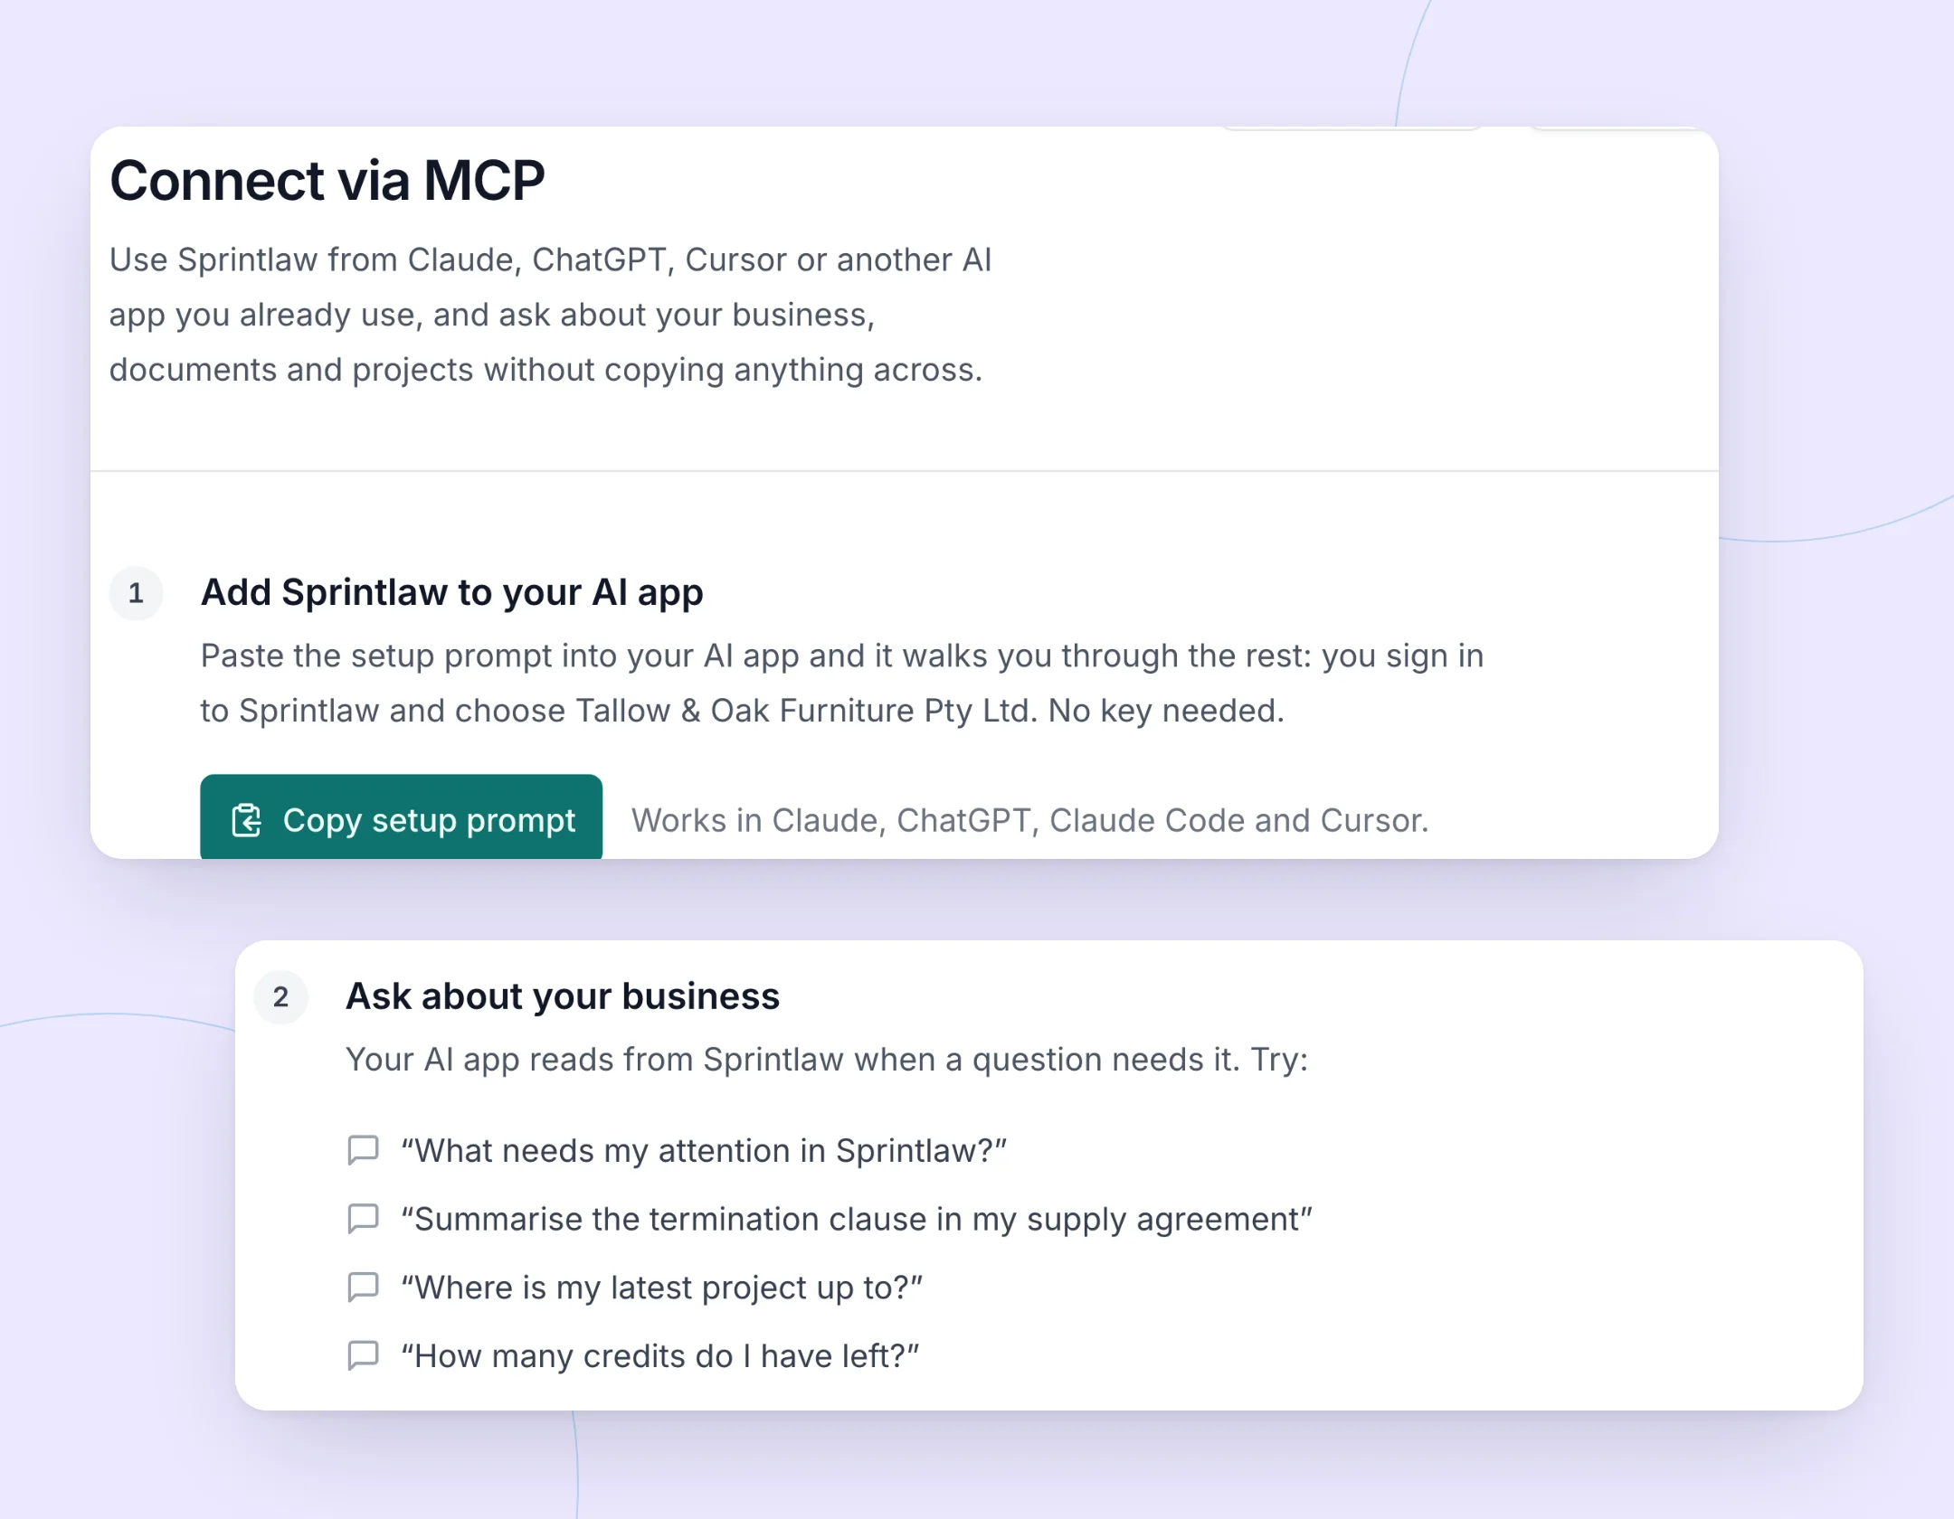Image resolution: width=1954 pixels, height=1519 pixels.
Task: Click the "Connect via MCP" heading
Action: (x=327, y=180)
